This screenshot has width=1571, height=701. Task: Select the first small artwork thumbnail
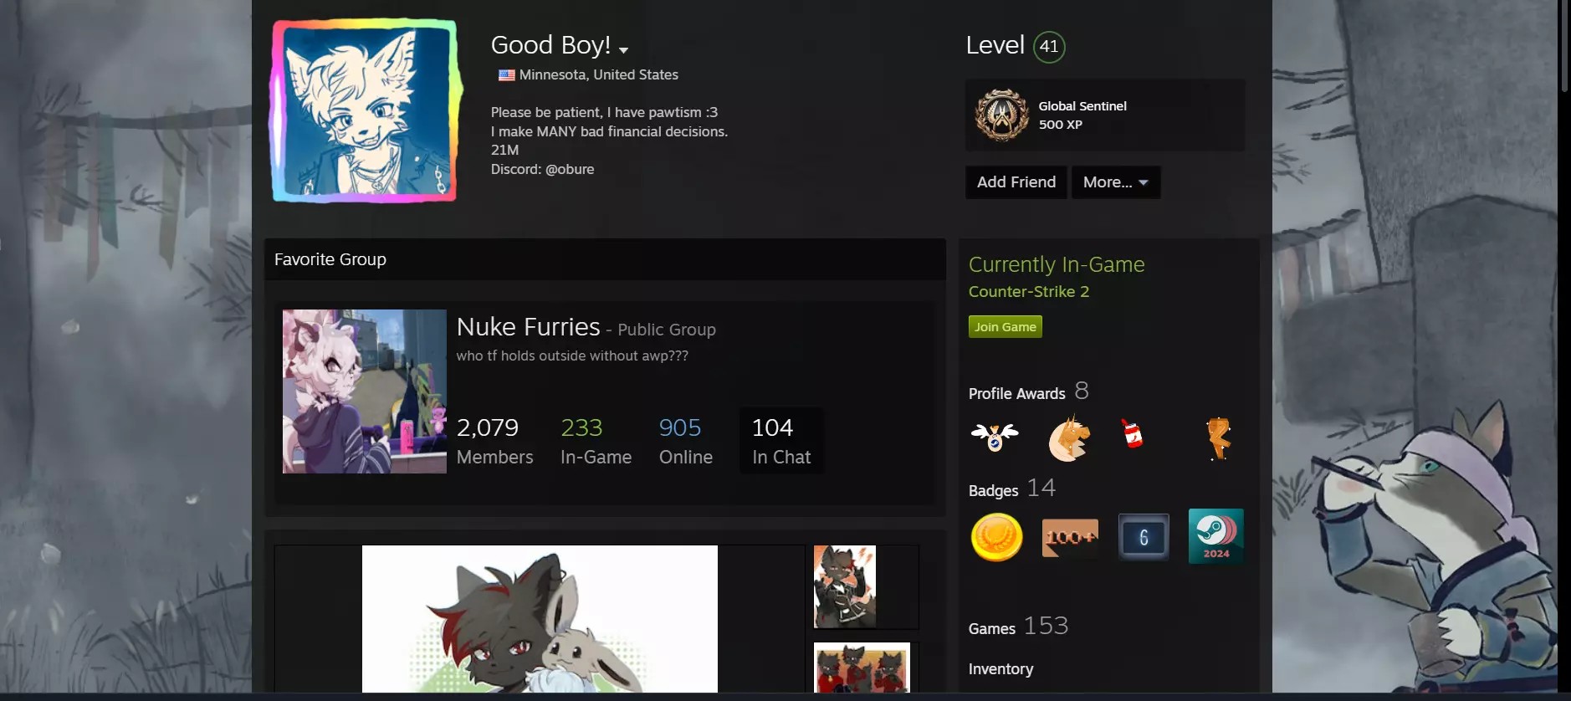[845, 586]
